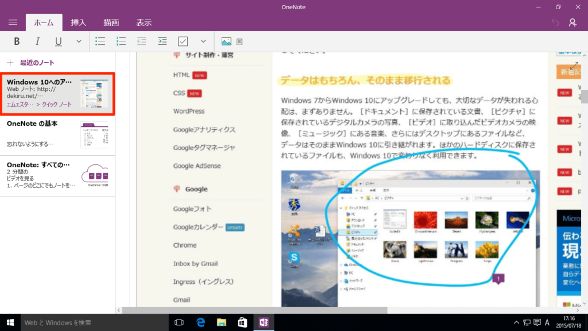Click the 図 icon beside picture button
This screenshot has height=331, width=588.
coord(239,41)
